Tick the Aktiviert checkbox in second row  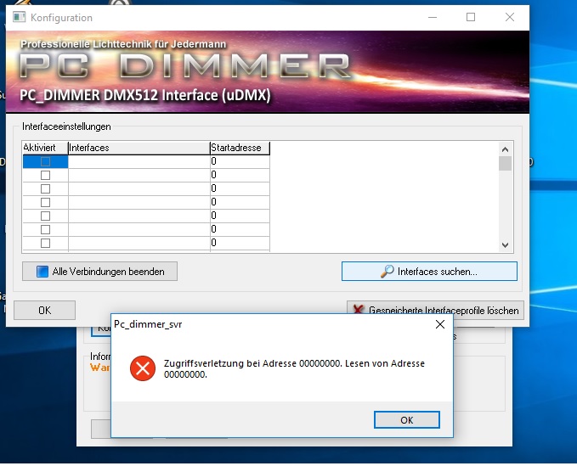45,175
